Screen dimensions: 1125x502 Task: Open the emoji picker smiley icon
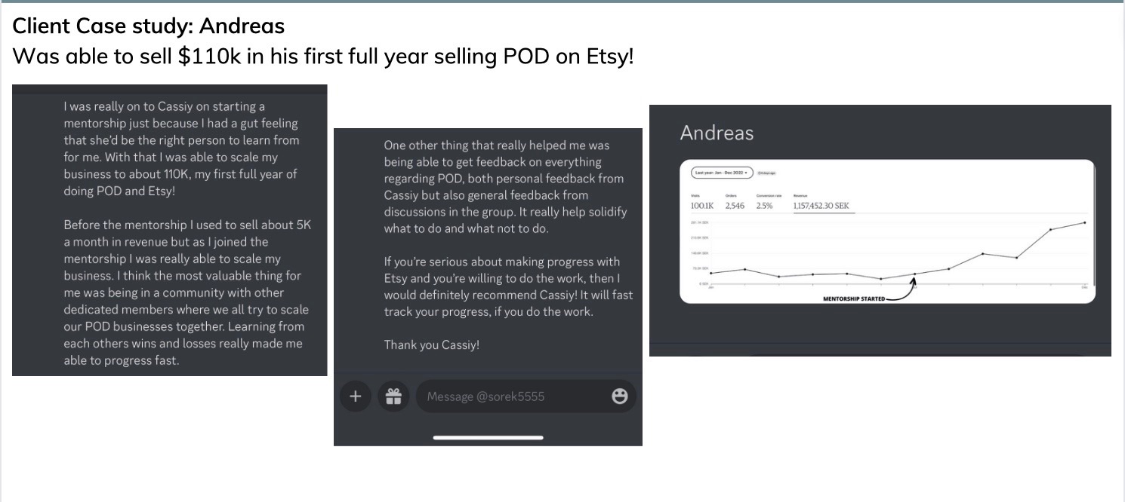point(619,396)
